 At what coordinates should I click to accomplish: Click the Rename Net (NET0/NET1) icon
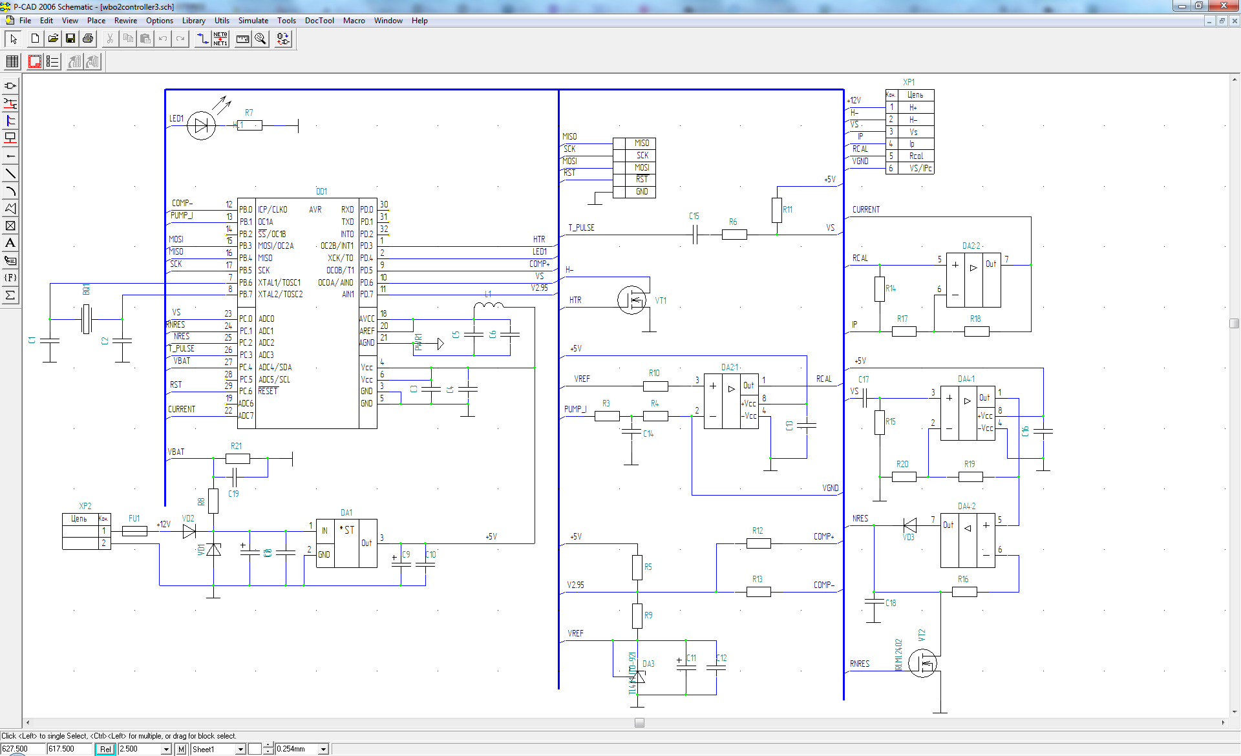pos(220,39)
